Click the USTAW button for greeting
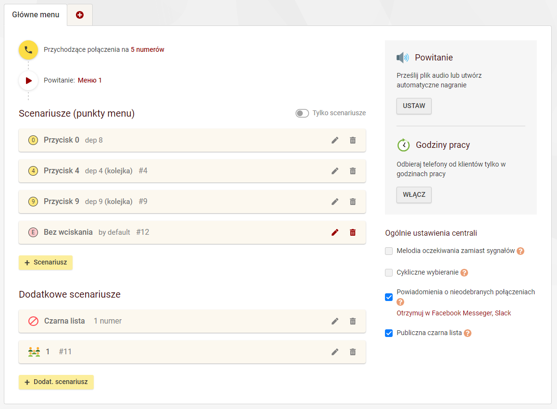 [x=414, y=106]
